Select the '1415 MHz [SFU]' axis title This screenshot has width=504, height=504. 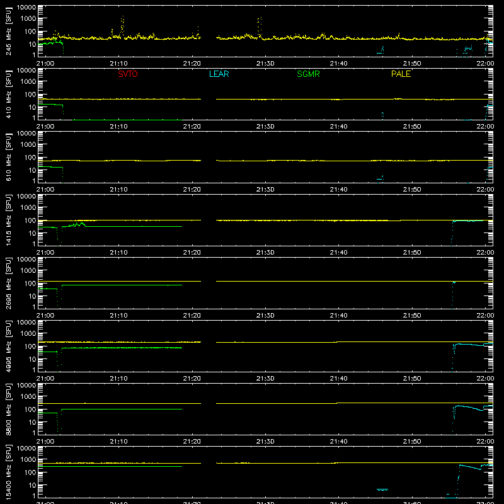[x=9, y=220]
